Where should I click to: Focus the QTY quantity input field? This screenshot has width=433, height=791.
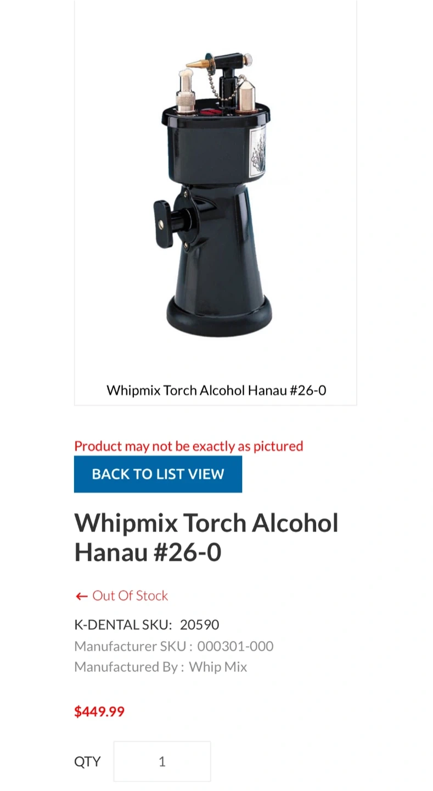(x=162, y=761)
